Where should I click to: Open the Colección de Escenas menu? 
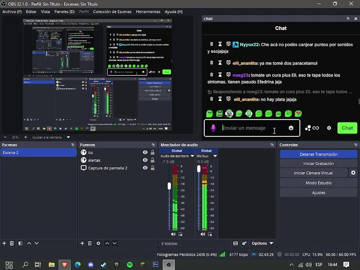click(112, 12)
